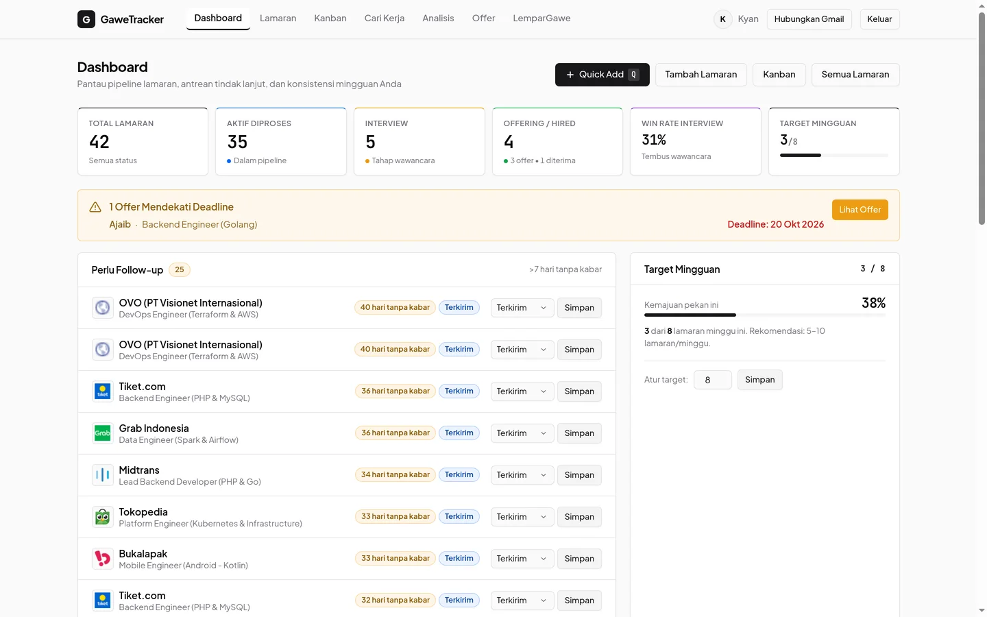Screen dimensions: 987x617
Task: Select the Analisis tab
Action: (x=438, y=19)
